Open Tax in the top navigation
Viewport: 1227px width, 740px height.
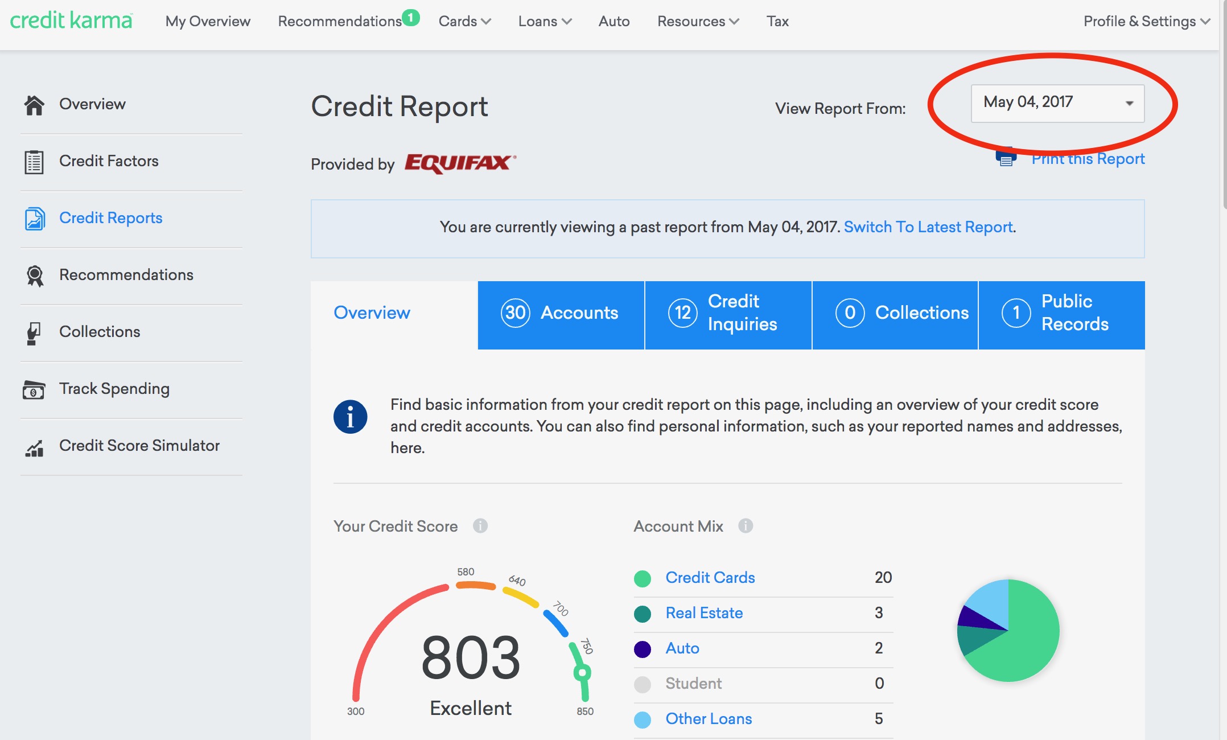pos(777,21)
